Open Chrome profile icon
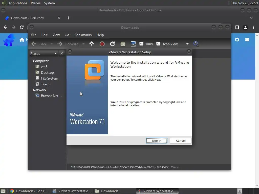Viewport: 259px width, 194px height. click(245, 27)
